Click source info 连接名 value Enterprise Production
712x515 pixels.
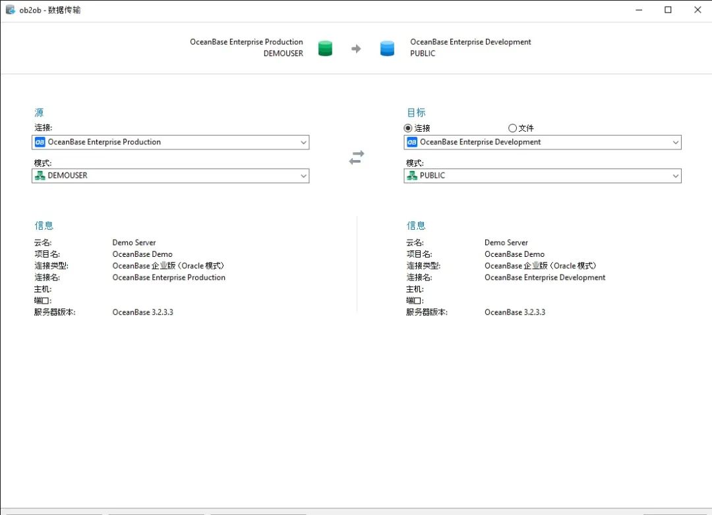(x=169, y=277)
